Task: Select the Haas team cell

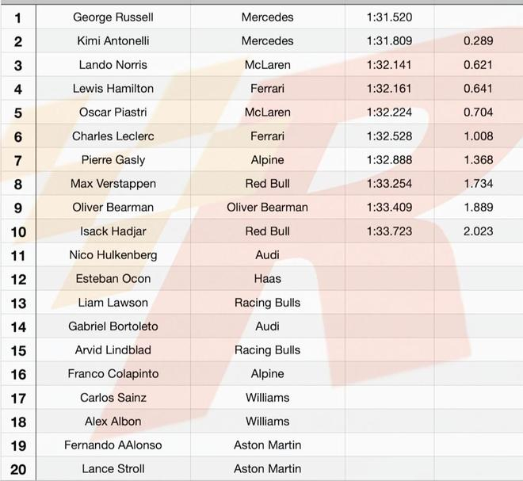Action: [x=267, y=278]
